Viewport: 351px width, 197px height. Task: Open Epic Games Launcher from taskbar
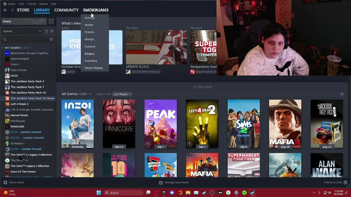click(164, 193)
